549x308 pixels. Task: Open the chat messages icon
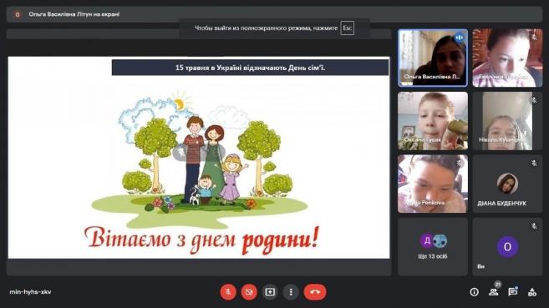pyautogui.click(x=513, y=291)
